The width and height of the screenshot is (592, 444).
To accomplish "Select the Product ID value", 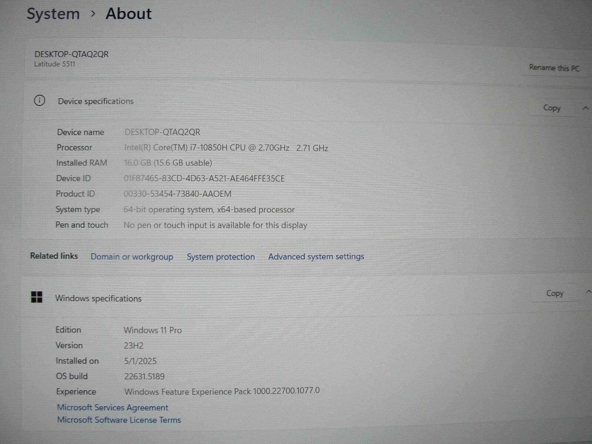I will pyautogui.click(x=177, y=194).
